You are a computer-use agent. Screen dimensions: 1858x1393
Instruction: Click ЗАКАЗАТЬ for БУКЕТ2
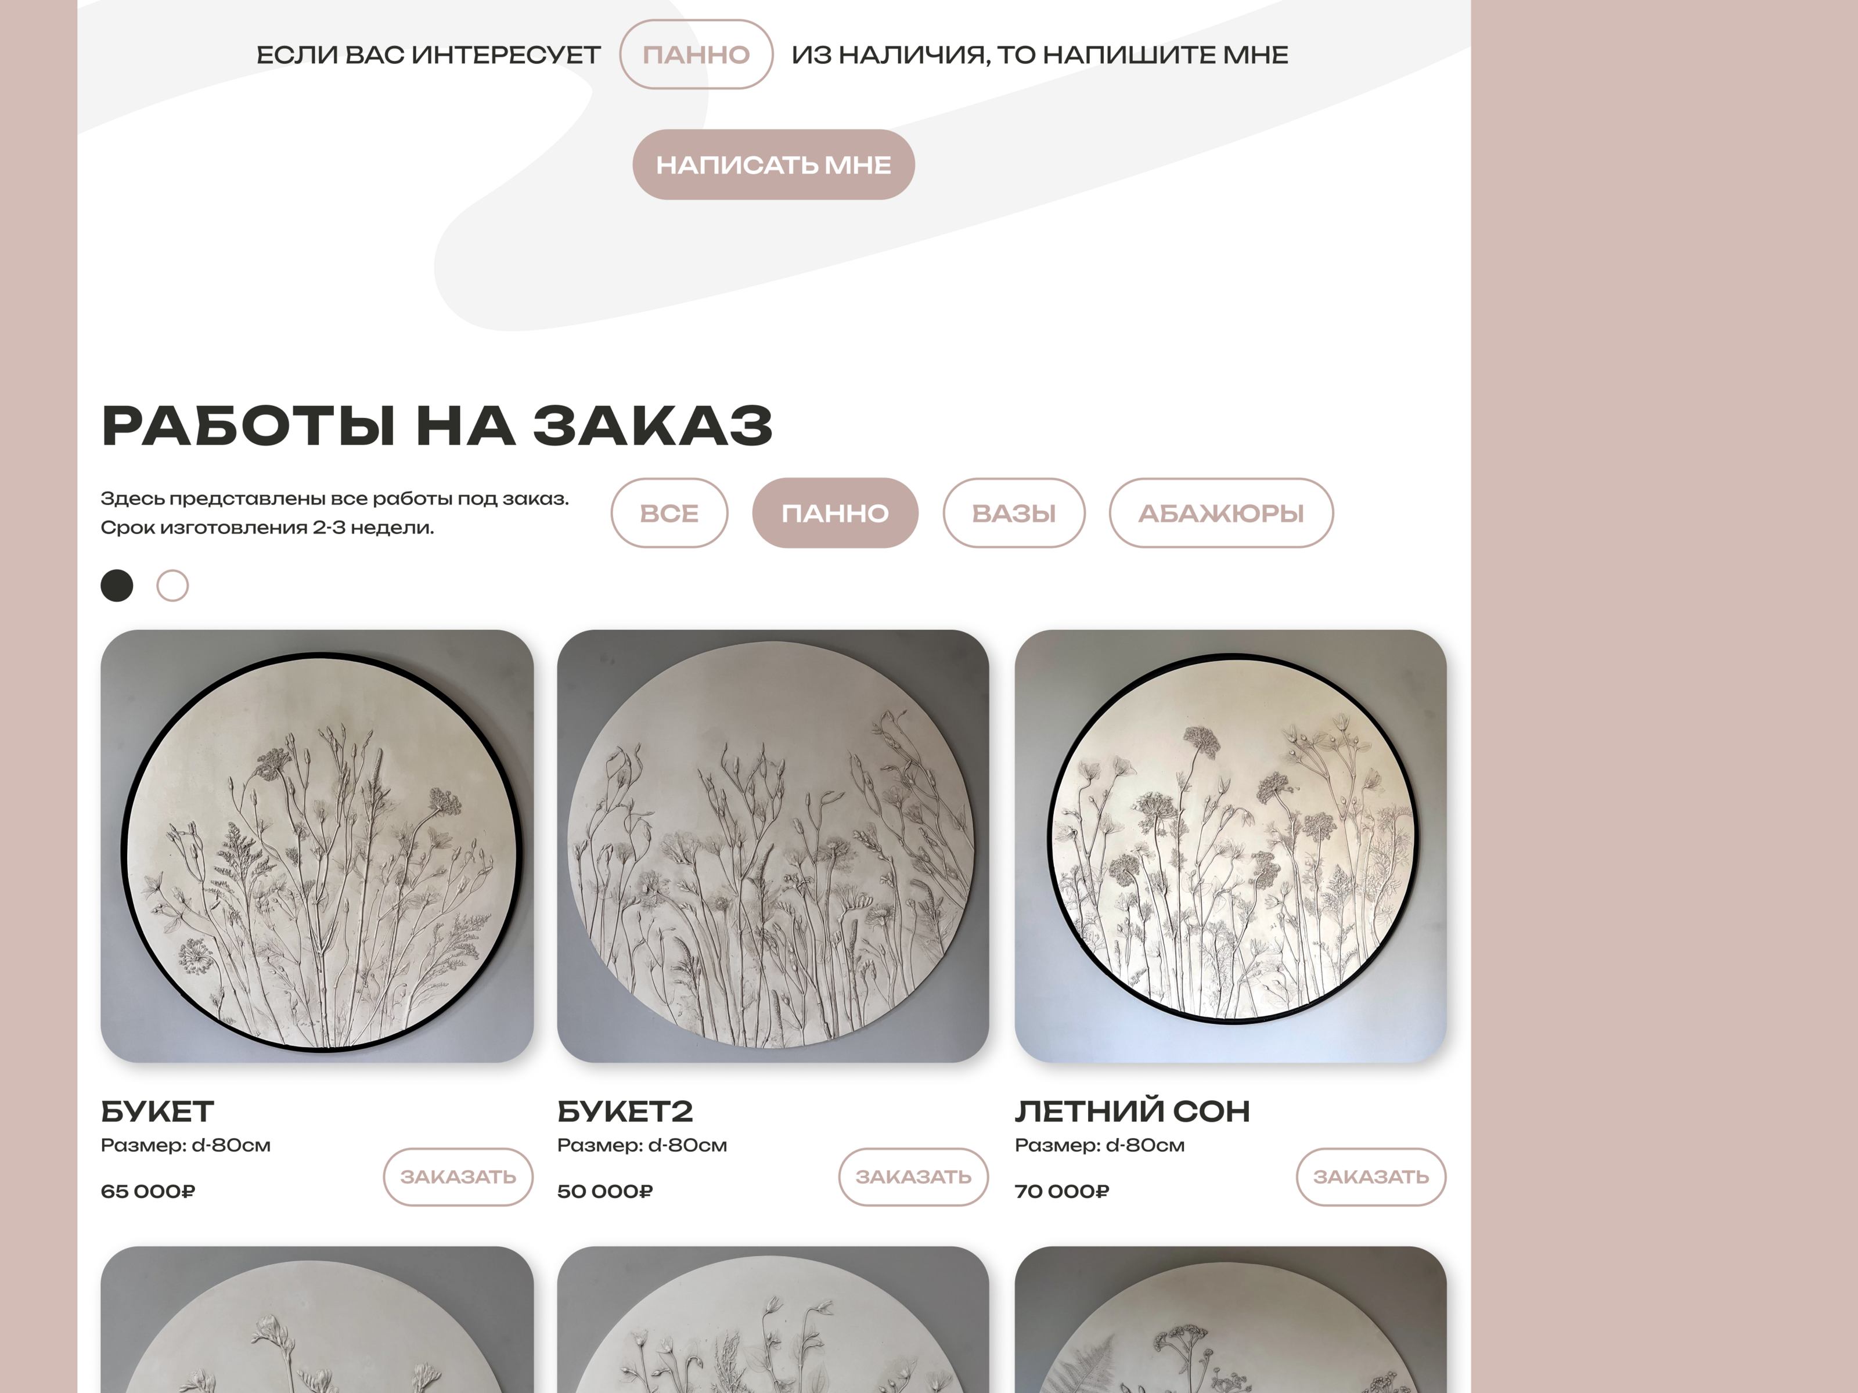[x=914, y=1177]
